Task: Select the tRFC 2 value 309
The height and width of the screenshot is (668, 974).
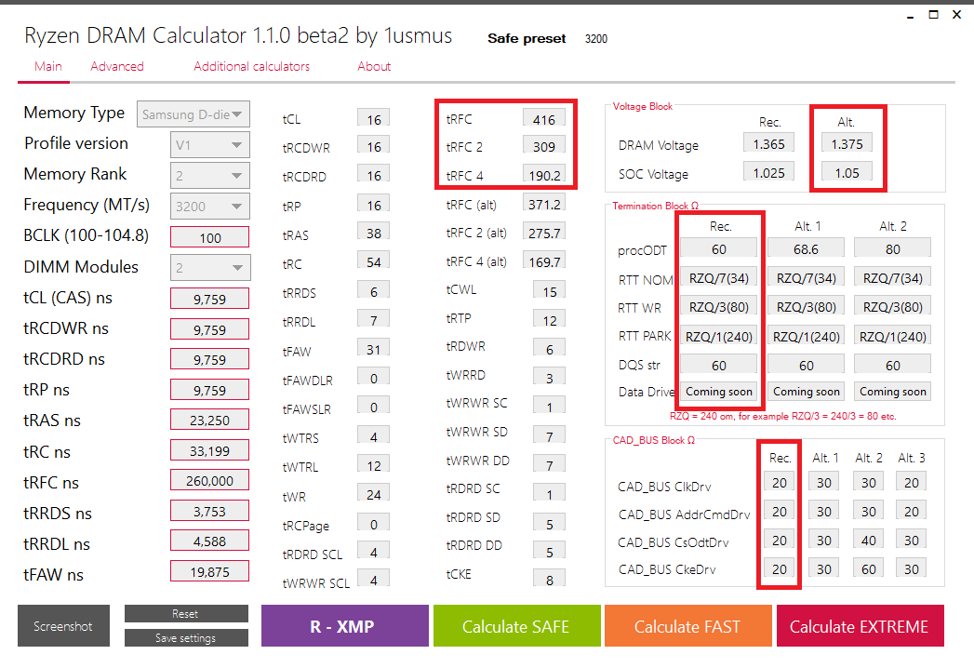Action: pyautogui.click(x=543, y=147)
